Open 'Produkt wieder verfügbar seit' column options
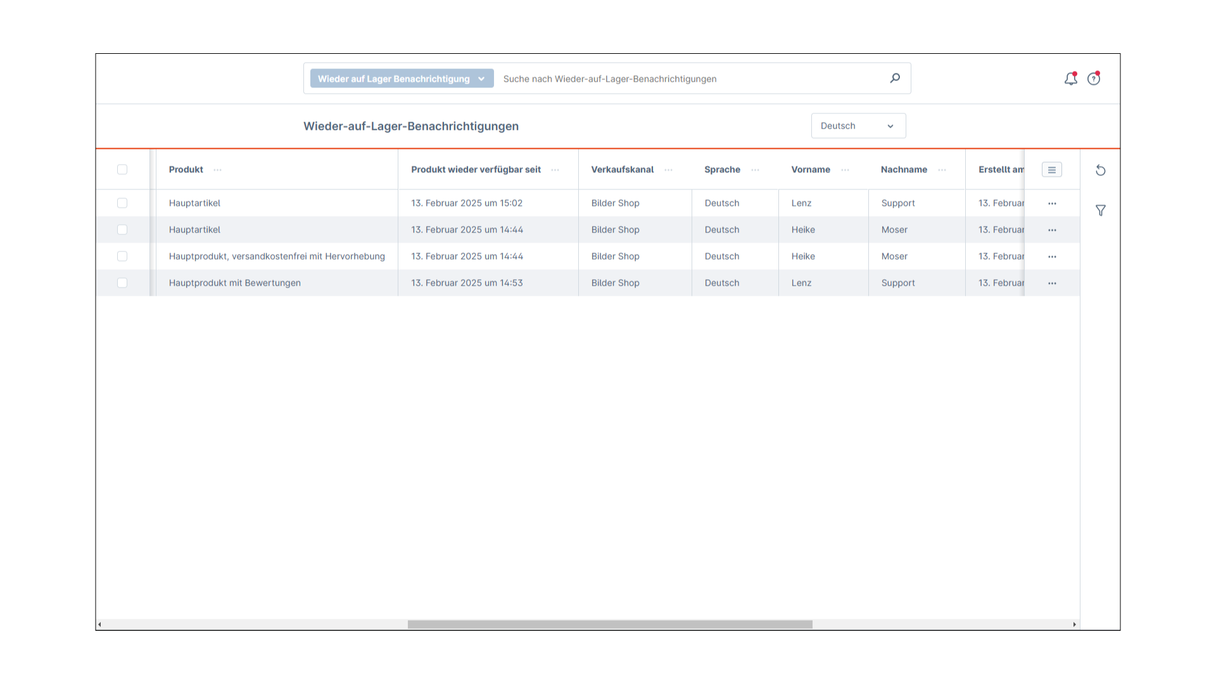This screenshot has height=684, width=1216. coord(555,170)
